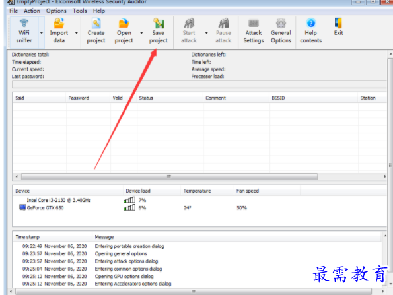The height and width of the screenshot is (295, 393).
Task: Click the Create project icon
Action: pos(96,24)
